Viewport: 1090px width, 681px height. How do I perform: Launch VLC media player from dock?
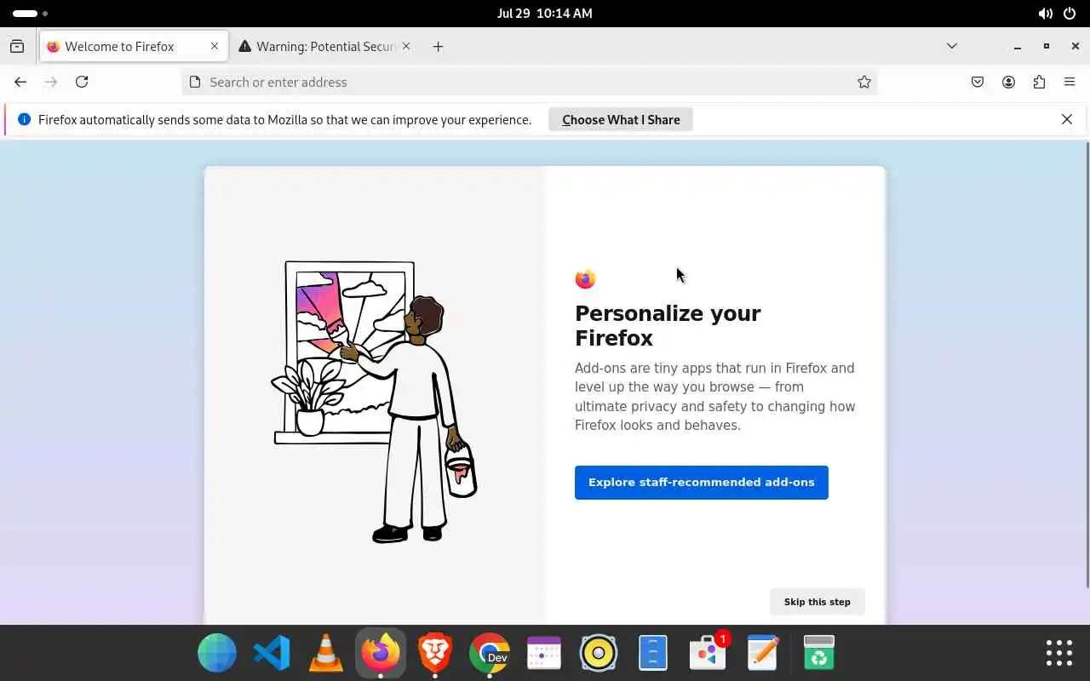click(326, 654)
